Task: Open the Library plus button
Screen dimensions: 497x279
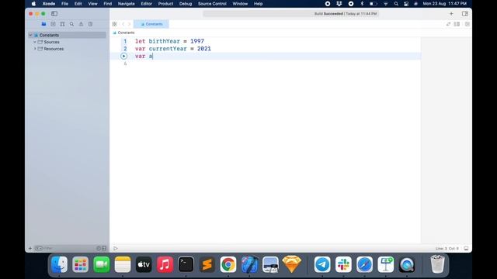Action: point(451,14)
